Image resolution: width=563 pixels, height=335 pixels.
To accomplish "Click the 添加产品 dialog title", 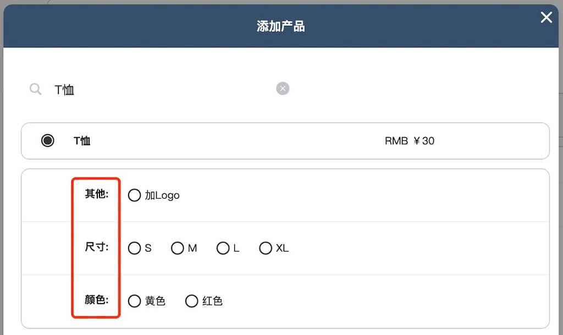I will (x=281, y=25).
